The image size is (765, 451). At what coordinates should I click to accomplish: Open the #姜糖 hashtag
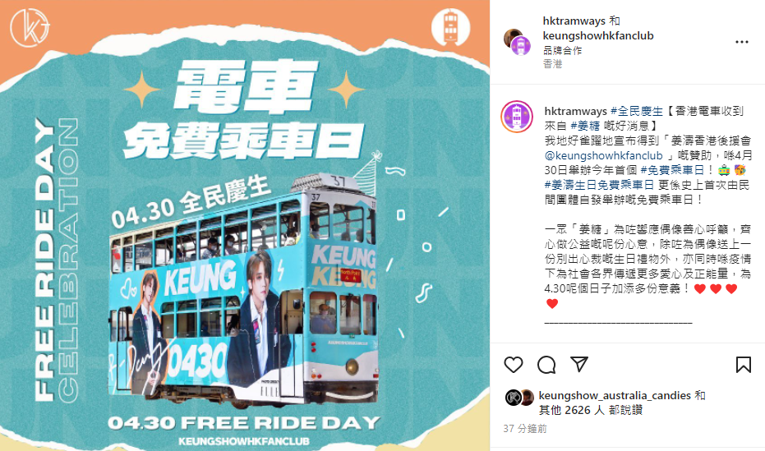click(x=585, y=126)
